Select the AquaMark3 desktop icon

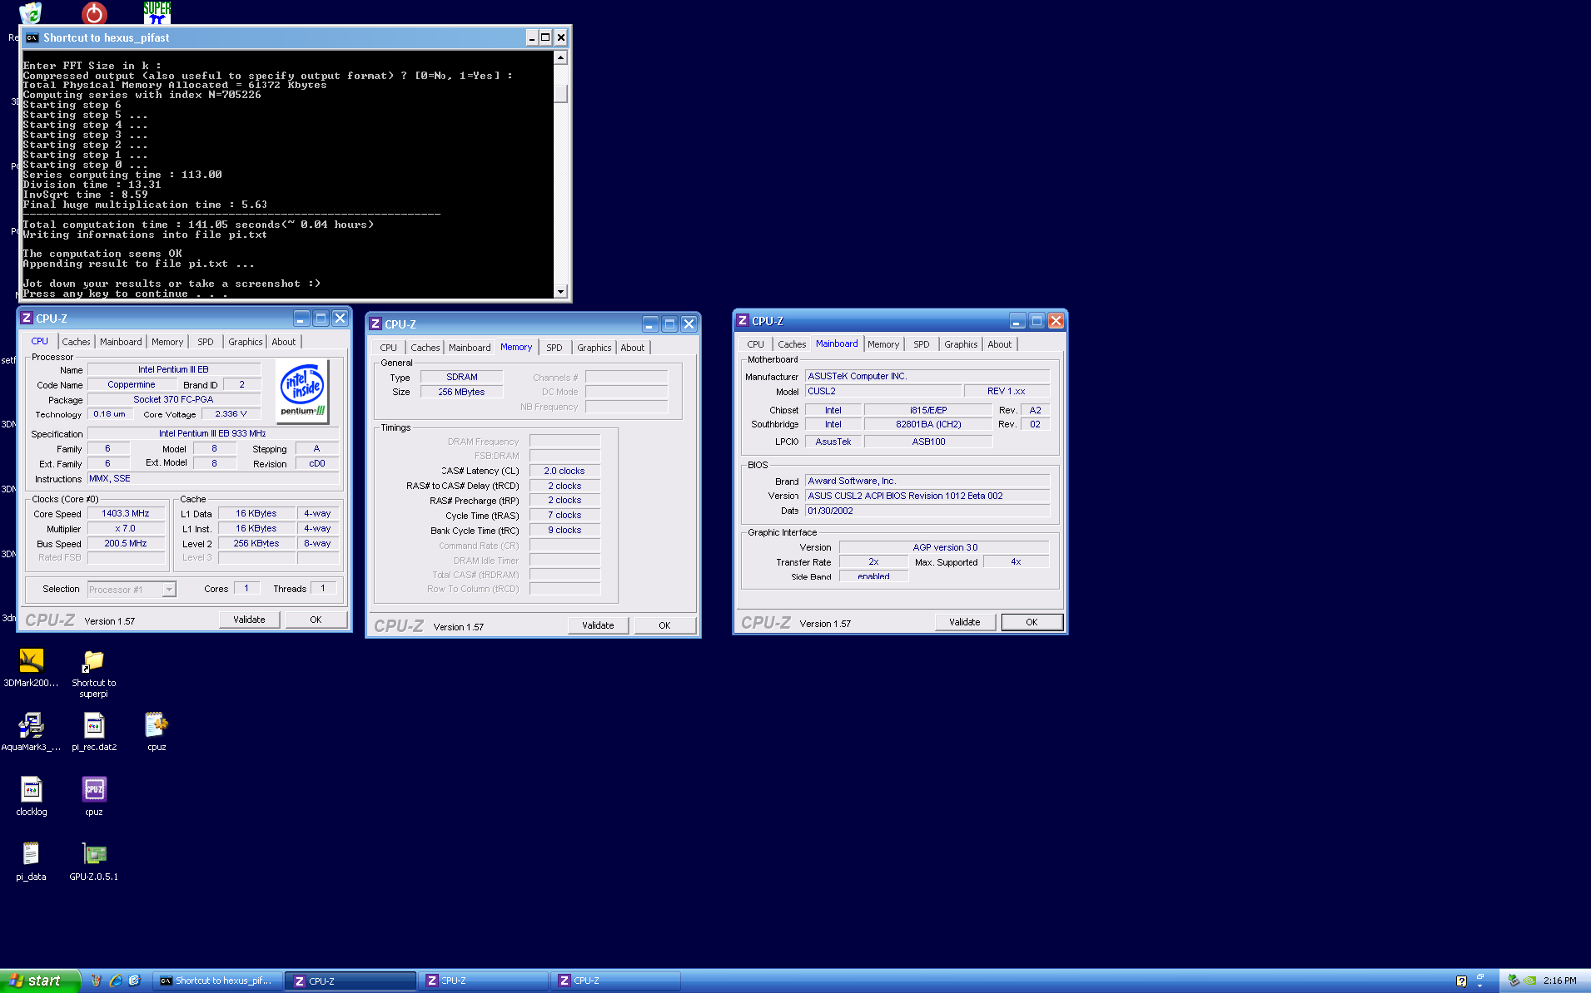pyautogui.click(x=31, y=732)
